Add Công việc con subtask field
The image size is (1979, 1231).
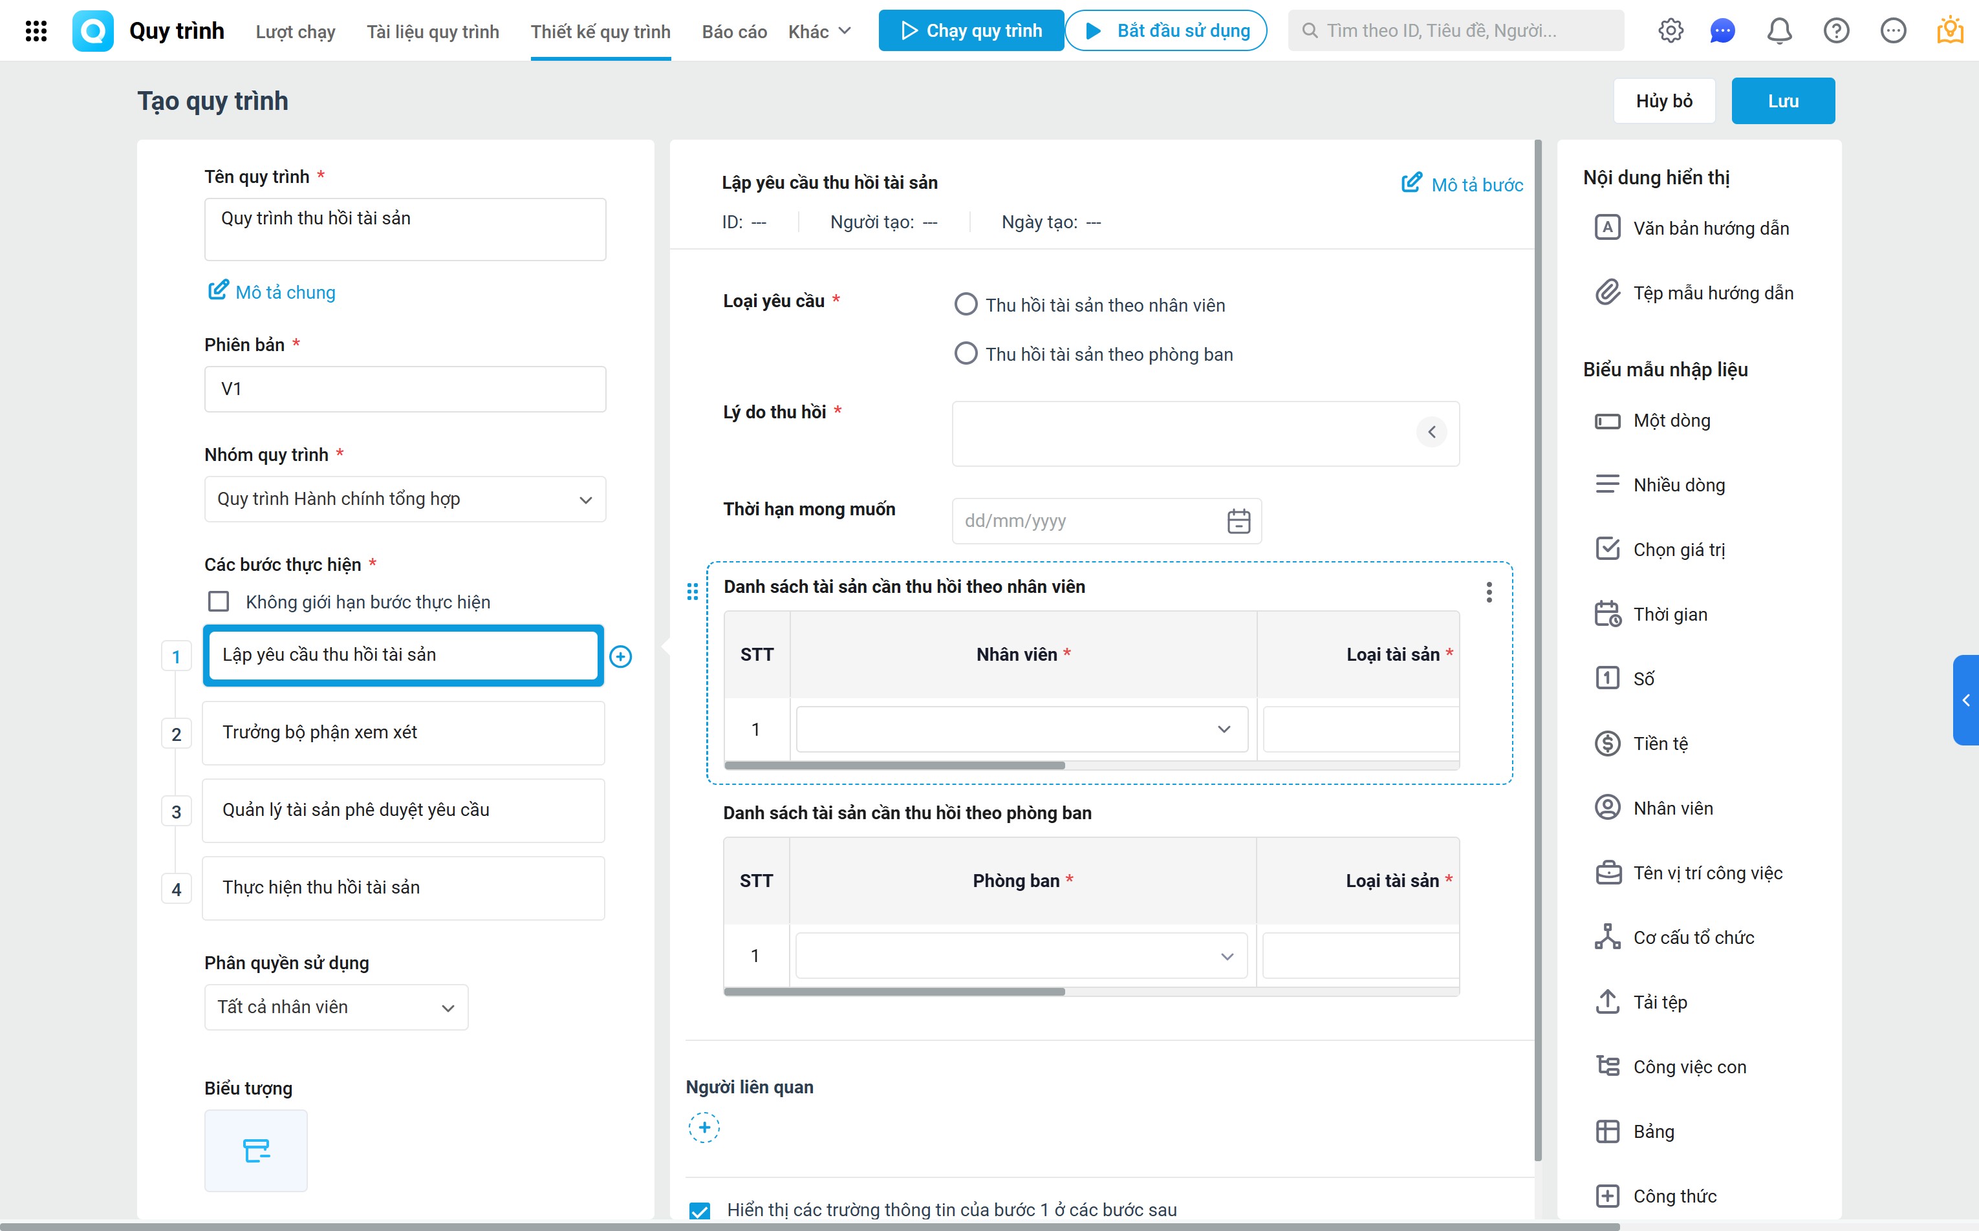pyautogui.click(x=1669, y=1067)
